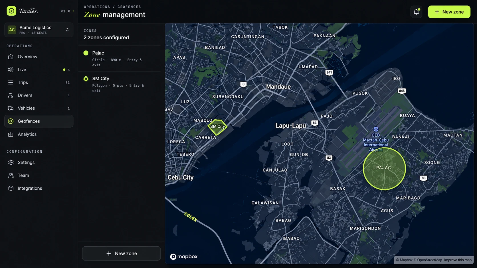Click the Integrations cube icon
Viewport: 477px width, 268px height.
(11, 188)
